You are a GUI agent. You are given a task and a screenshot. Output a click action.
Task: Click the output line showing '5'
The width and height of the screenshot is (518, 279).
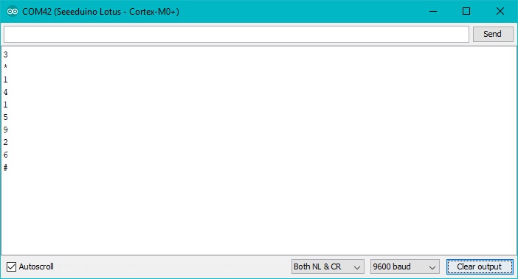click(x=5, y=117)
